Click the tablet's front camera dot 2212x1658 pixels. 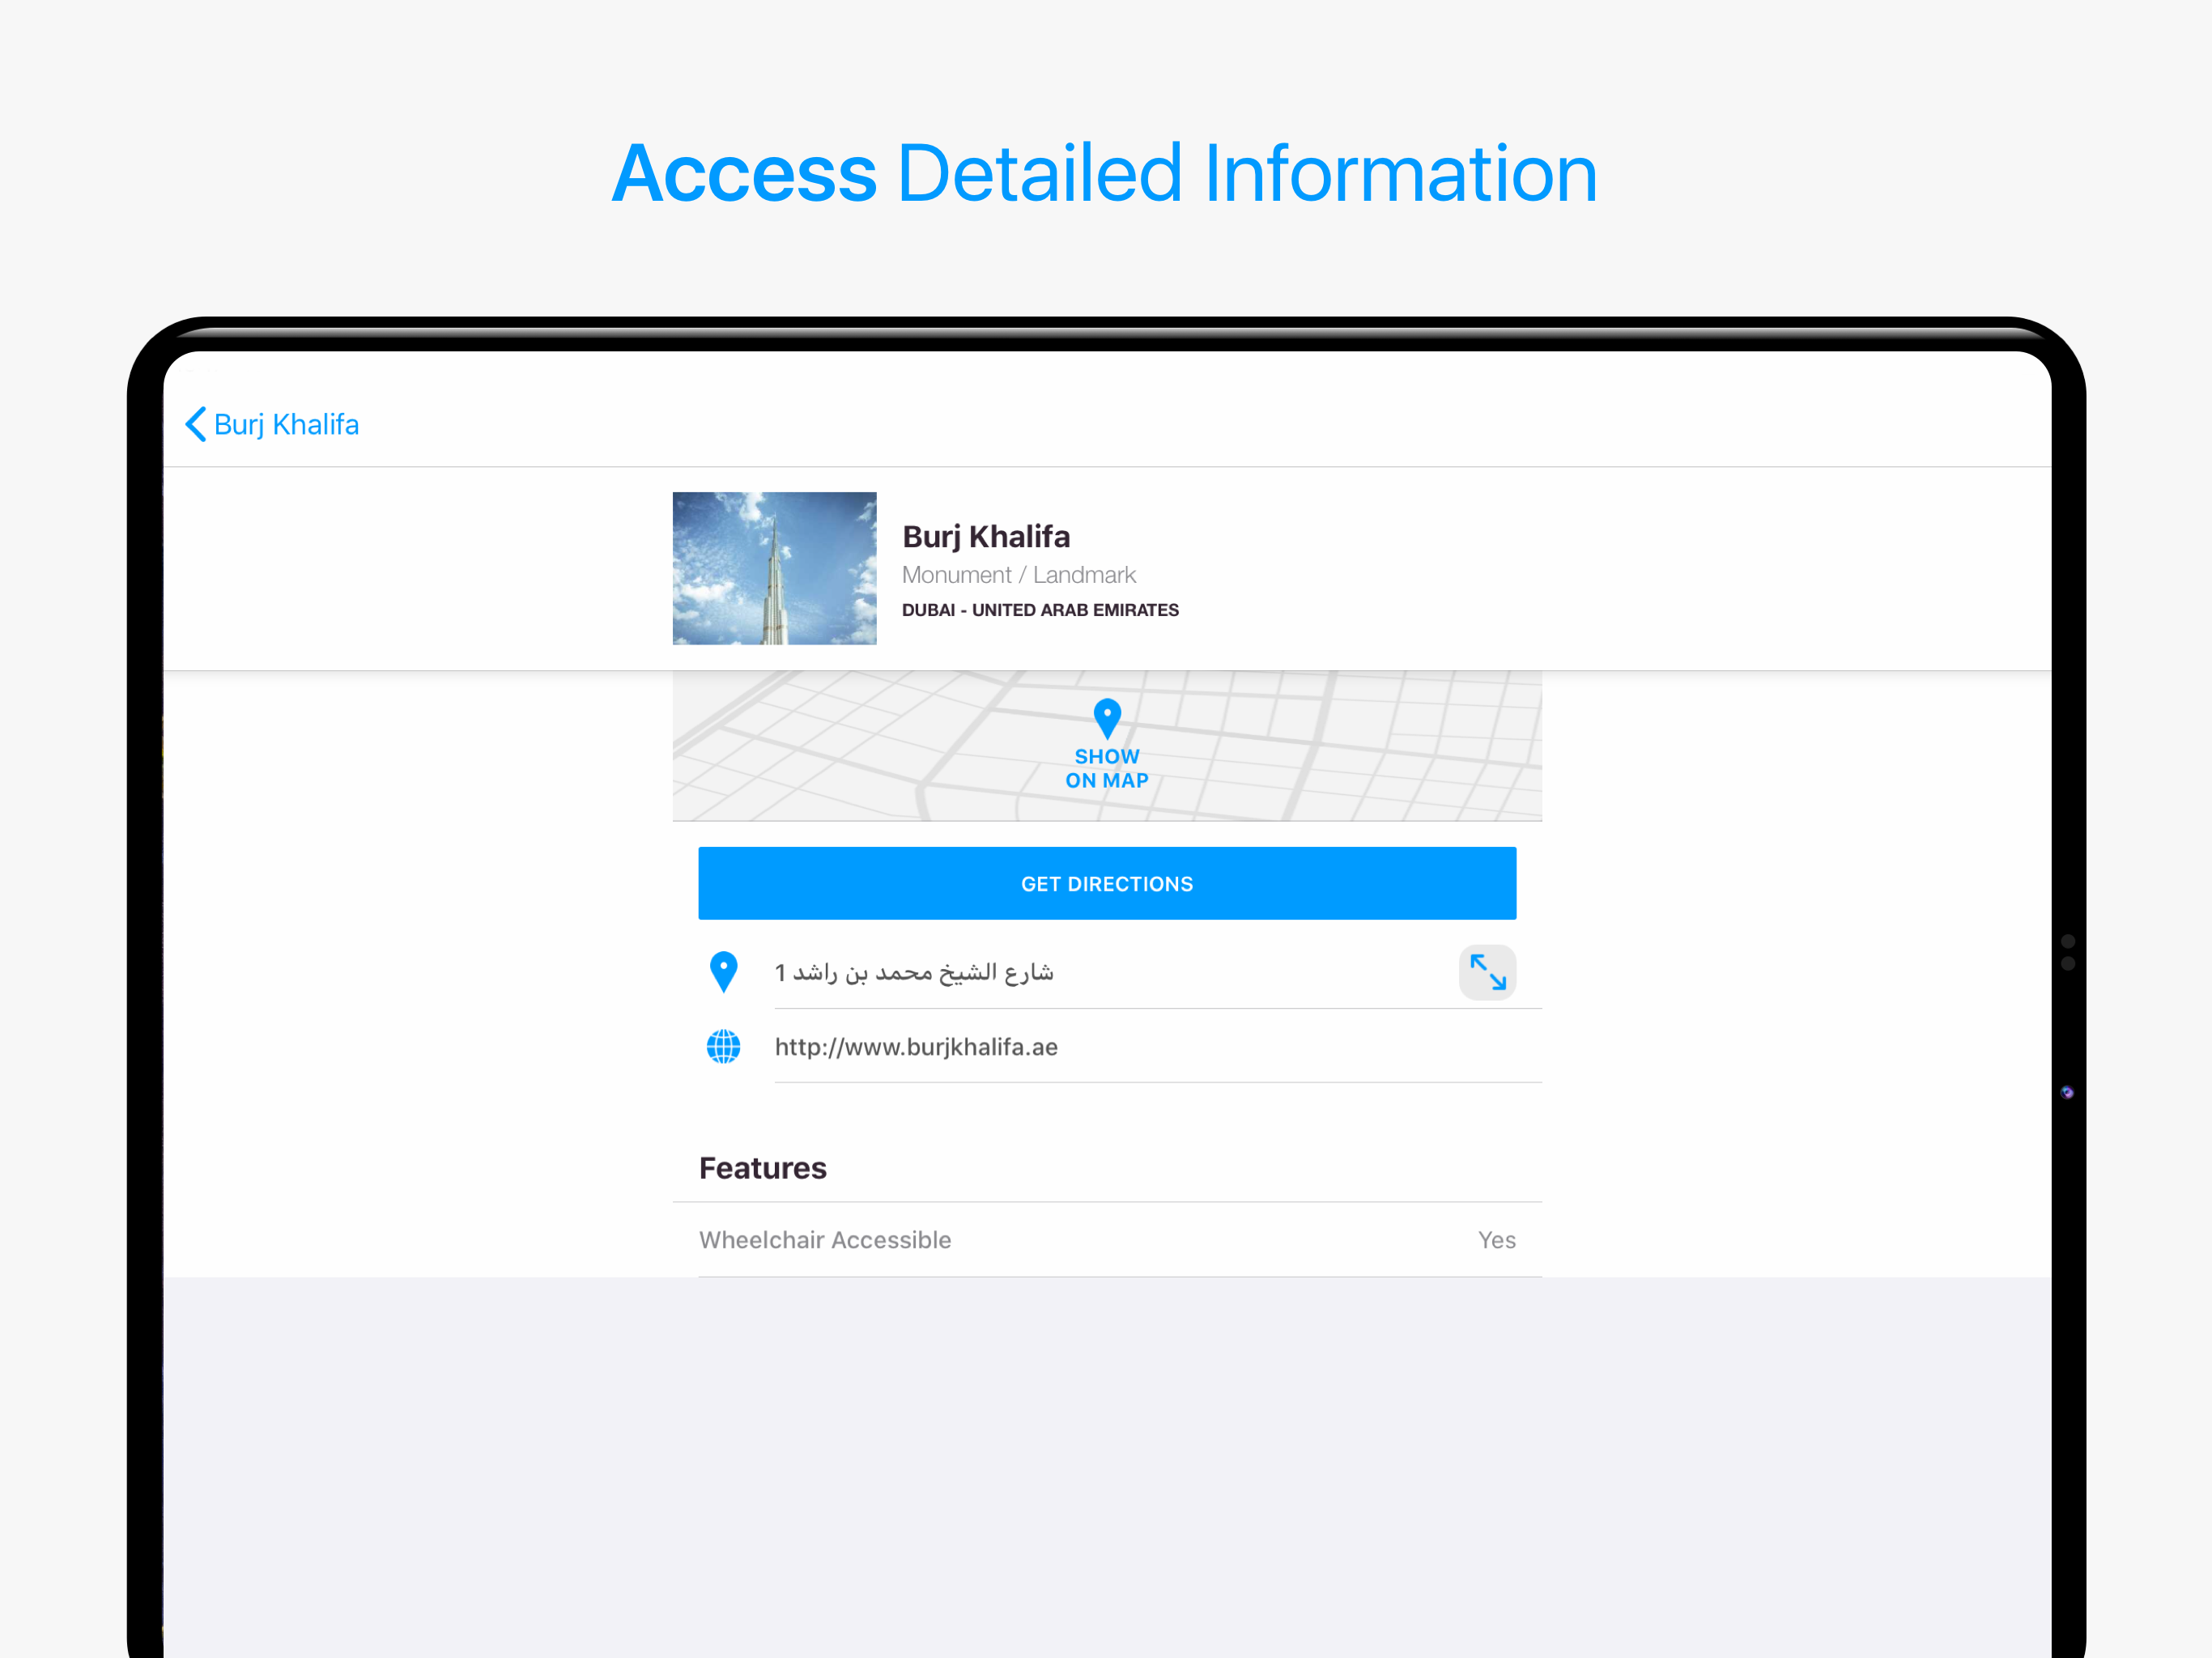tap(2067, 1092)
